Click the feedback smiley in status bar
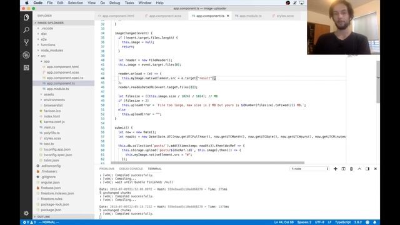 (x=367, y=222)
